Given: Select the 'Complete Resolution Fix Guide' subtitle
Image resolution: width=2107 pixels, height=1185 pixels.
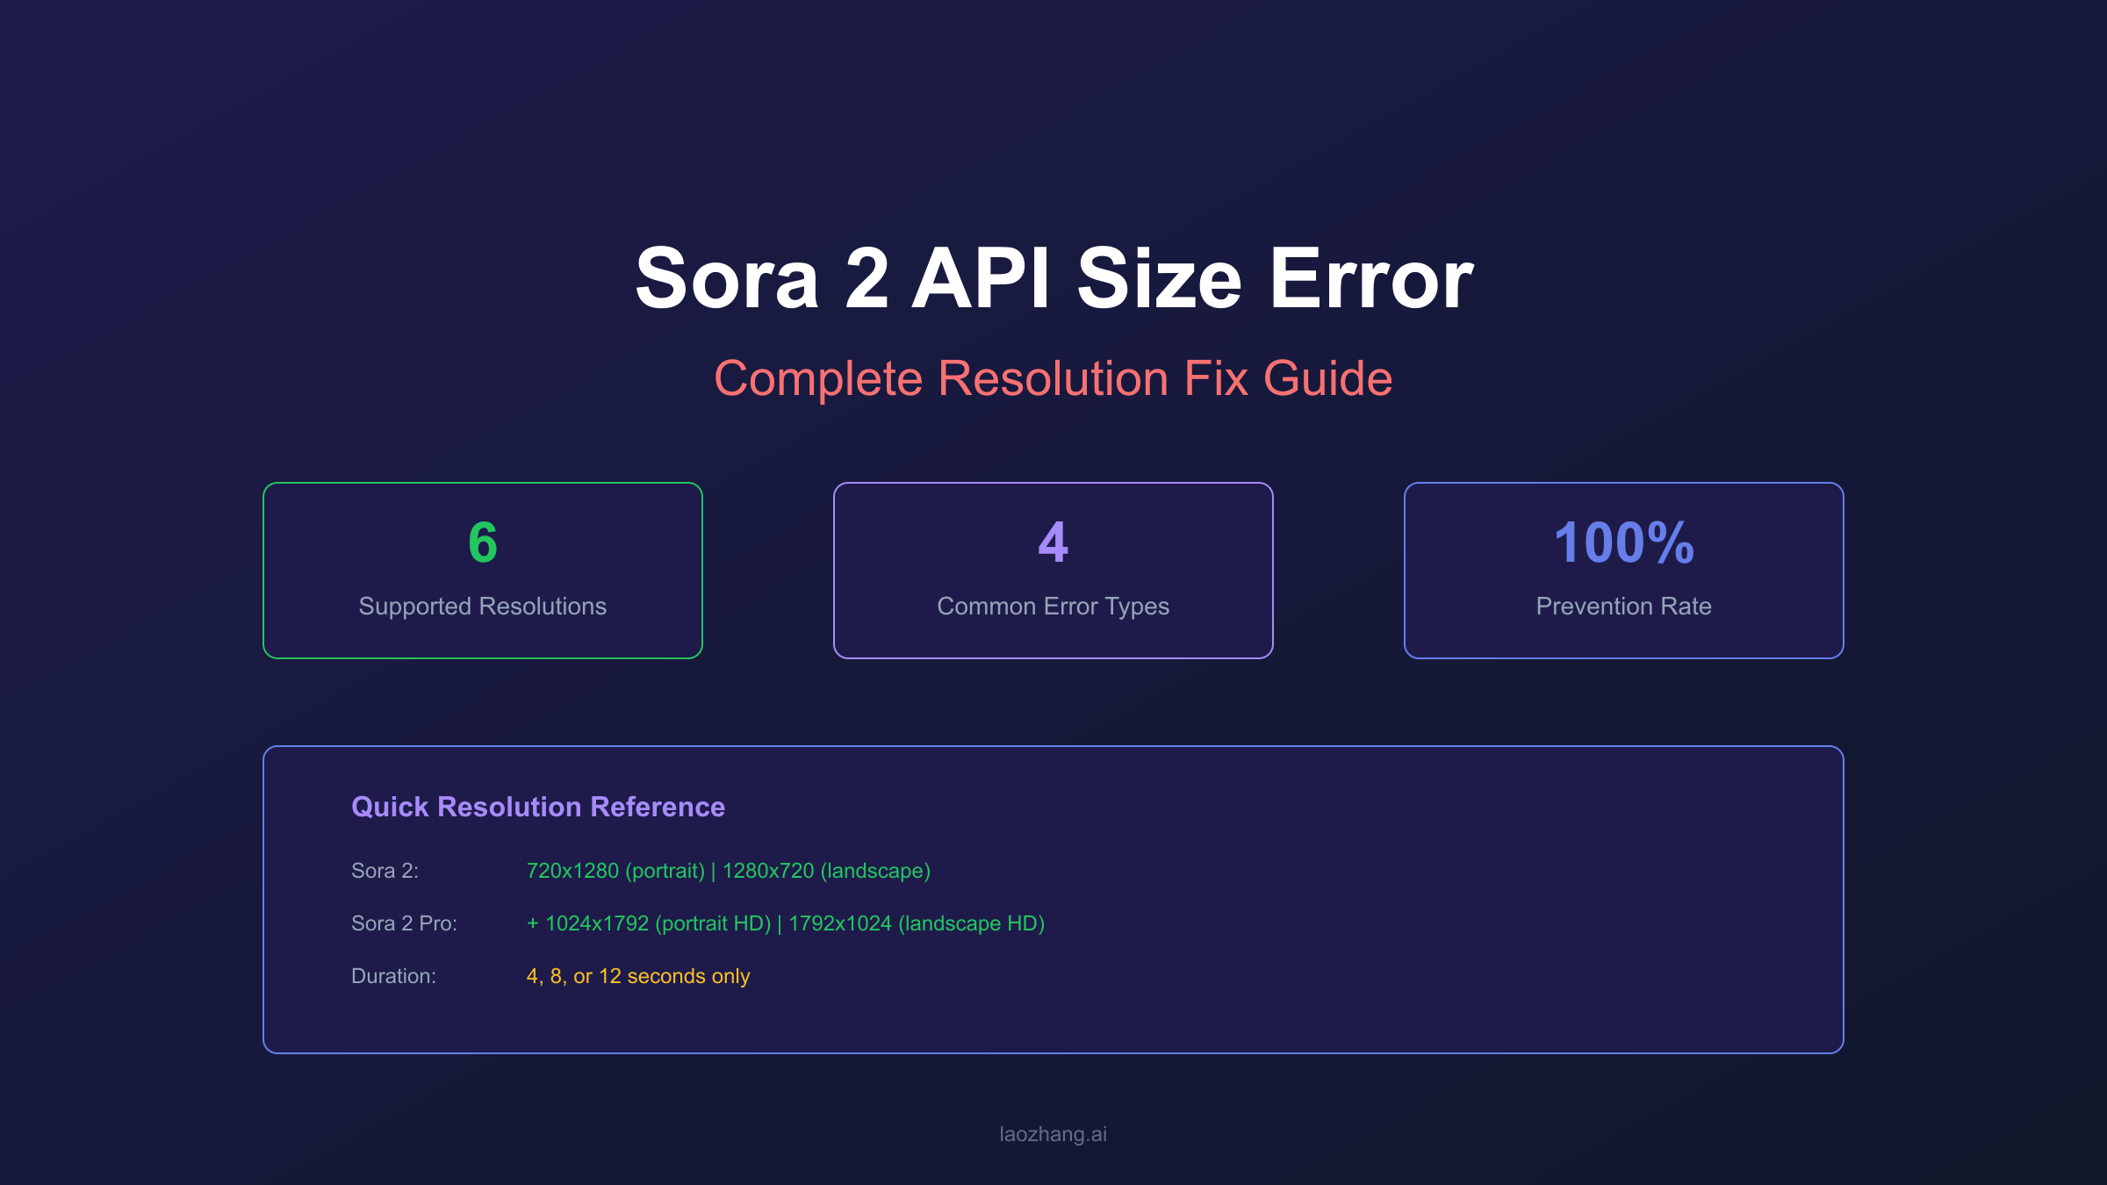Looking at the screenshot, I should 1053,379.
